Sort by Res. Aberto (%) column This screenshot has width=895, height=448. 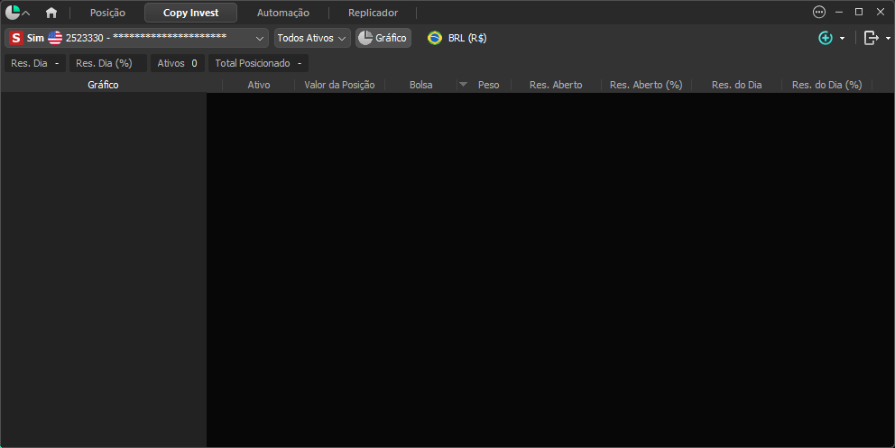coord(646,85)
